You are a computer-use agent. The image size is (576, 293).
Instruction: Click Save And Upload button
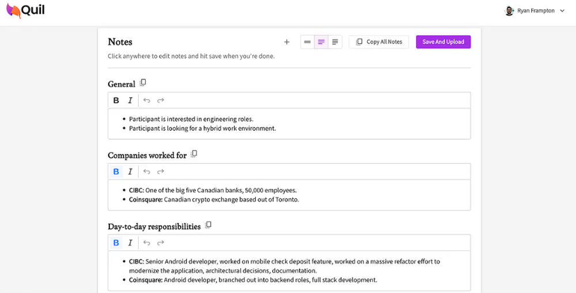click(443, 42)
